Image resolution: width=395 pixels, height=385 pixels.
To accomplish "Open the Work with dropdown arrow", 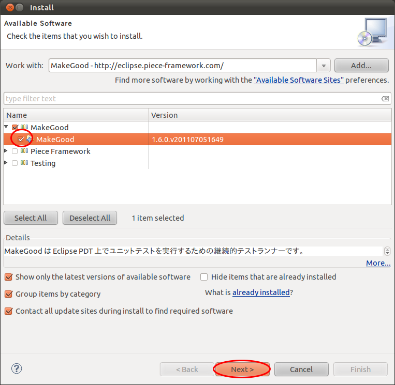I will point(324,66).
